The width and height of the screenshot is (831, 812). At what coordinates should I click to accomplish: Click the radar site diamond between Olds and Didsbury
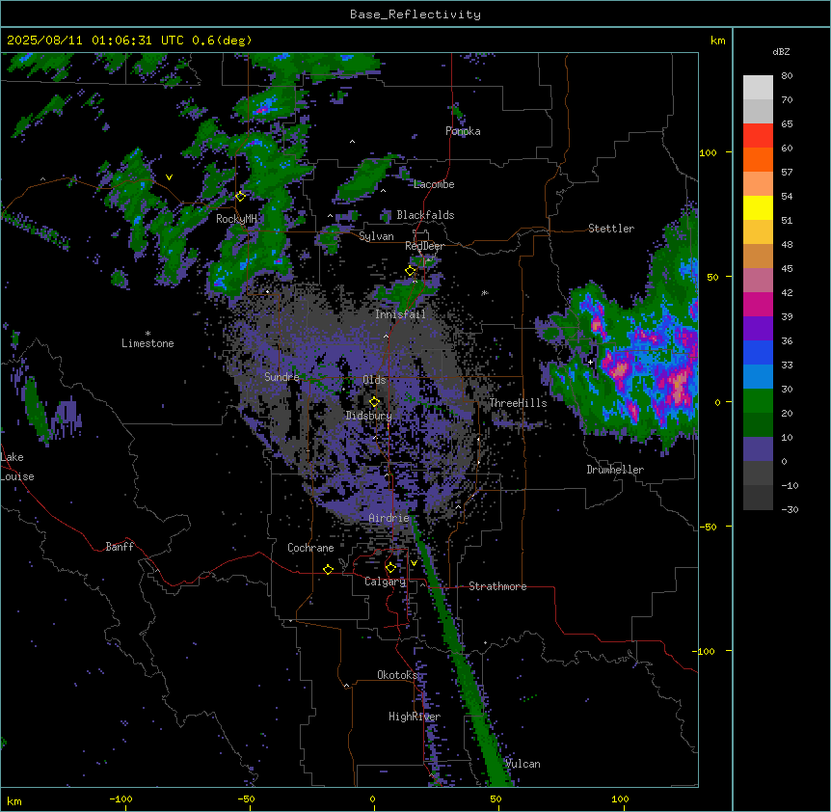374,402
